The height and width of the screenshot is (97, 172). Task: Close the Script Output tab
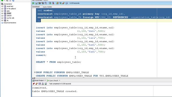[45, 80]
